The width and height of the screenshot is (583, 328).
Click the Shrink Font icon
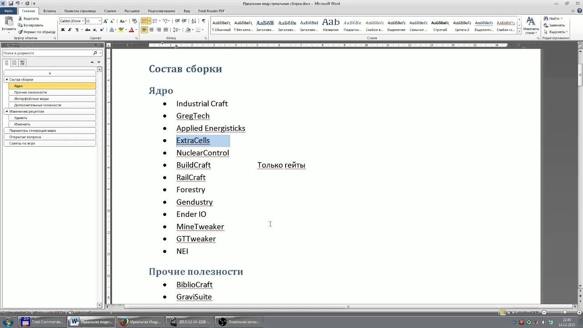pos(112,21)
